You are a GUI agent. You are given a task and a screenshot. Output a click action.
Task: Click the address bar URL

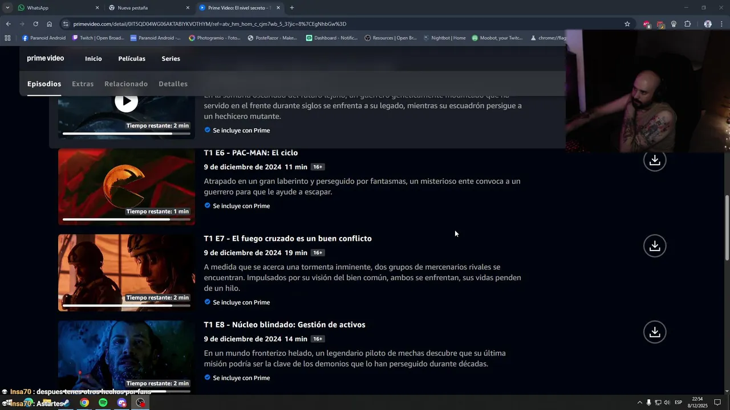click(x=210, y=24)
